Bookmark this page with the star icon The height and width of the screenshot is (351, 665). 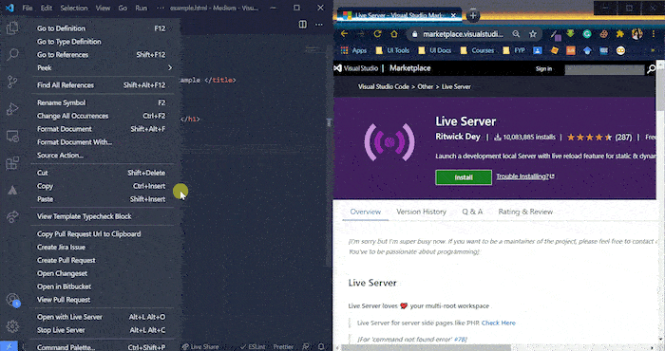(x=533, y=34)
